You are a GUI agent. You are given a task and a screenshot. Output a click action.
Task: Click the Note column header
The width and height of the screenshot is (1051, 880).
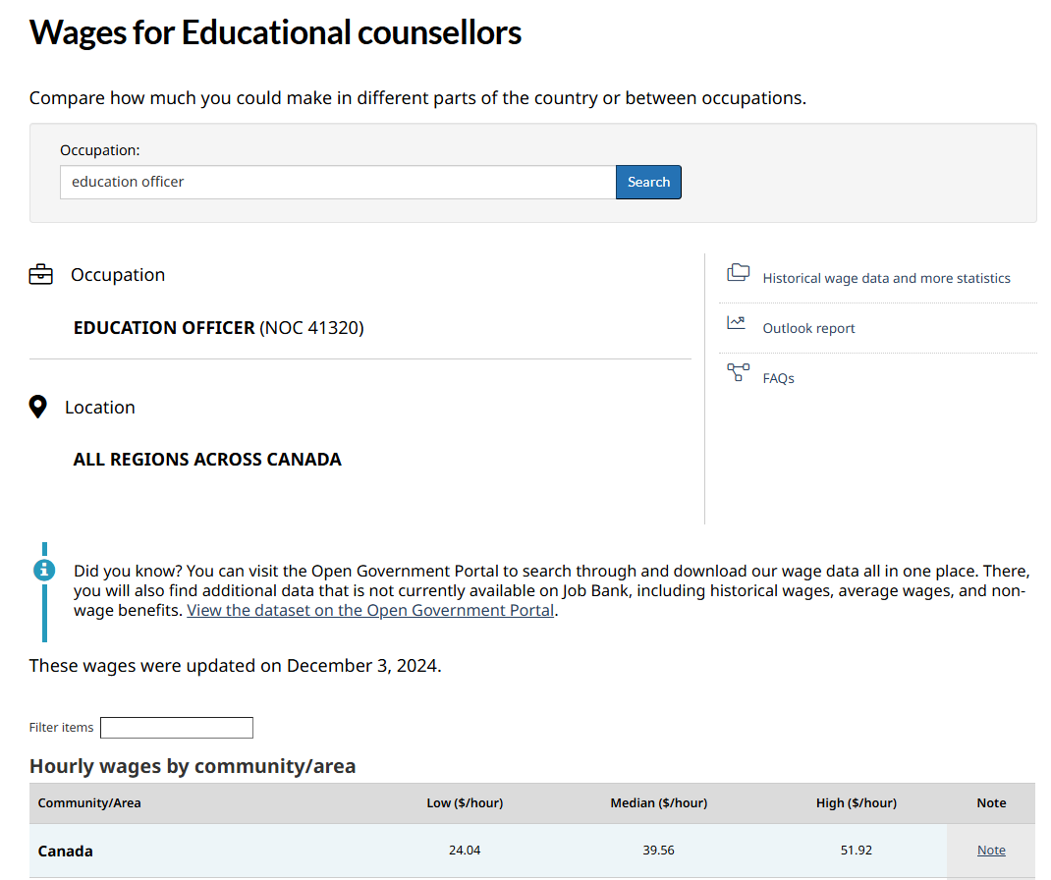tap(991, 803)
